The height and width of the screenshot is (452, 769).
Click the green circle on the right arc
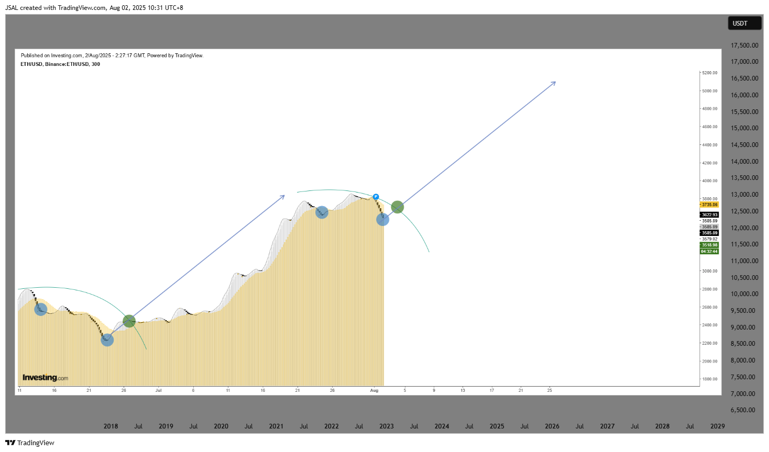tap(398, 207)
